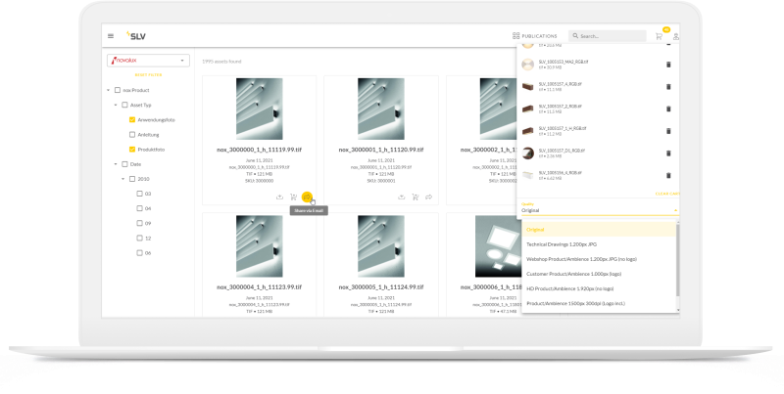
Task: Check the month 06 checkbox
Action: tap(139, 253)
